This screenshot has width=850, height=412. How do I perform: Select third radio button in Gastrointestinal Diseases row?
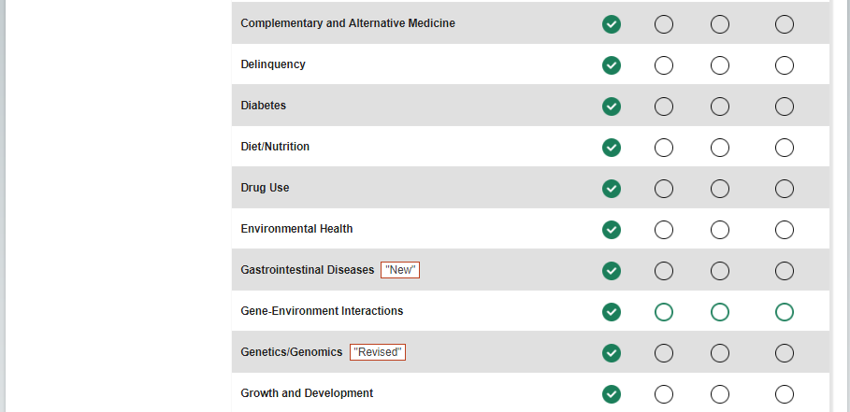tap(720, 271)
